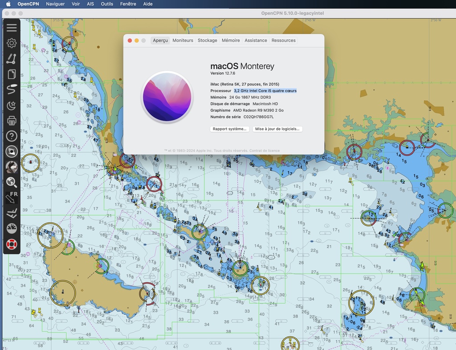Trigger man overboard lifebuoy icon
The image size is (456, 350).
12,244
